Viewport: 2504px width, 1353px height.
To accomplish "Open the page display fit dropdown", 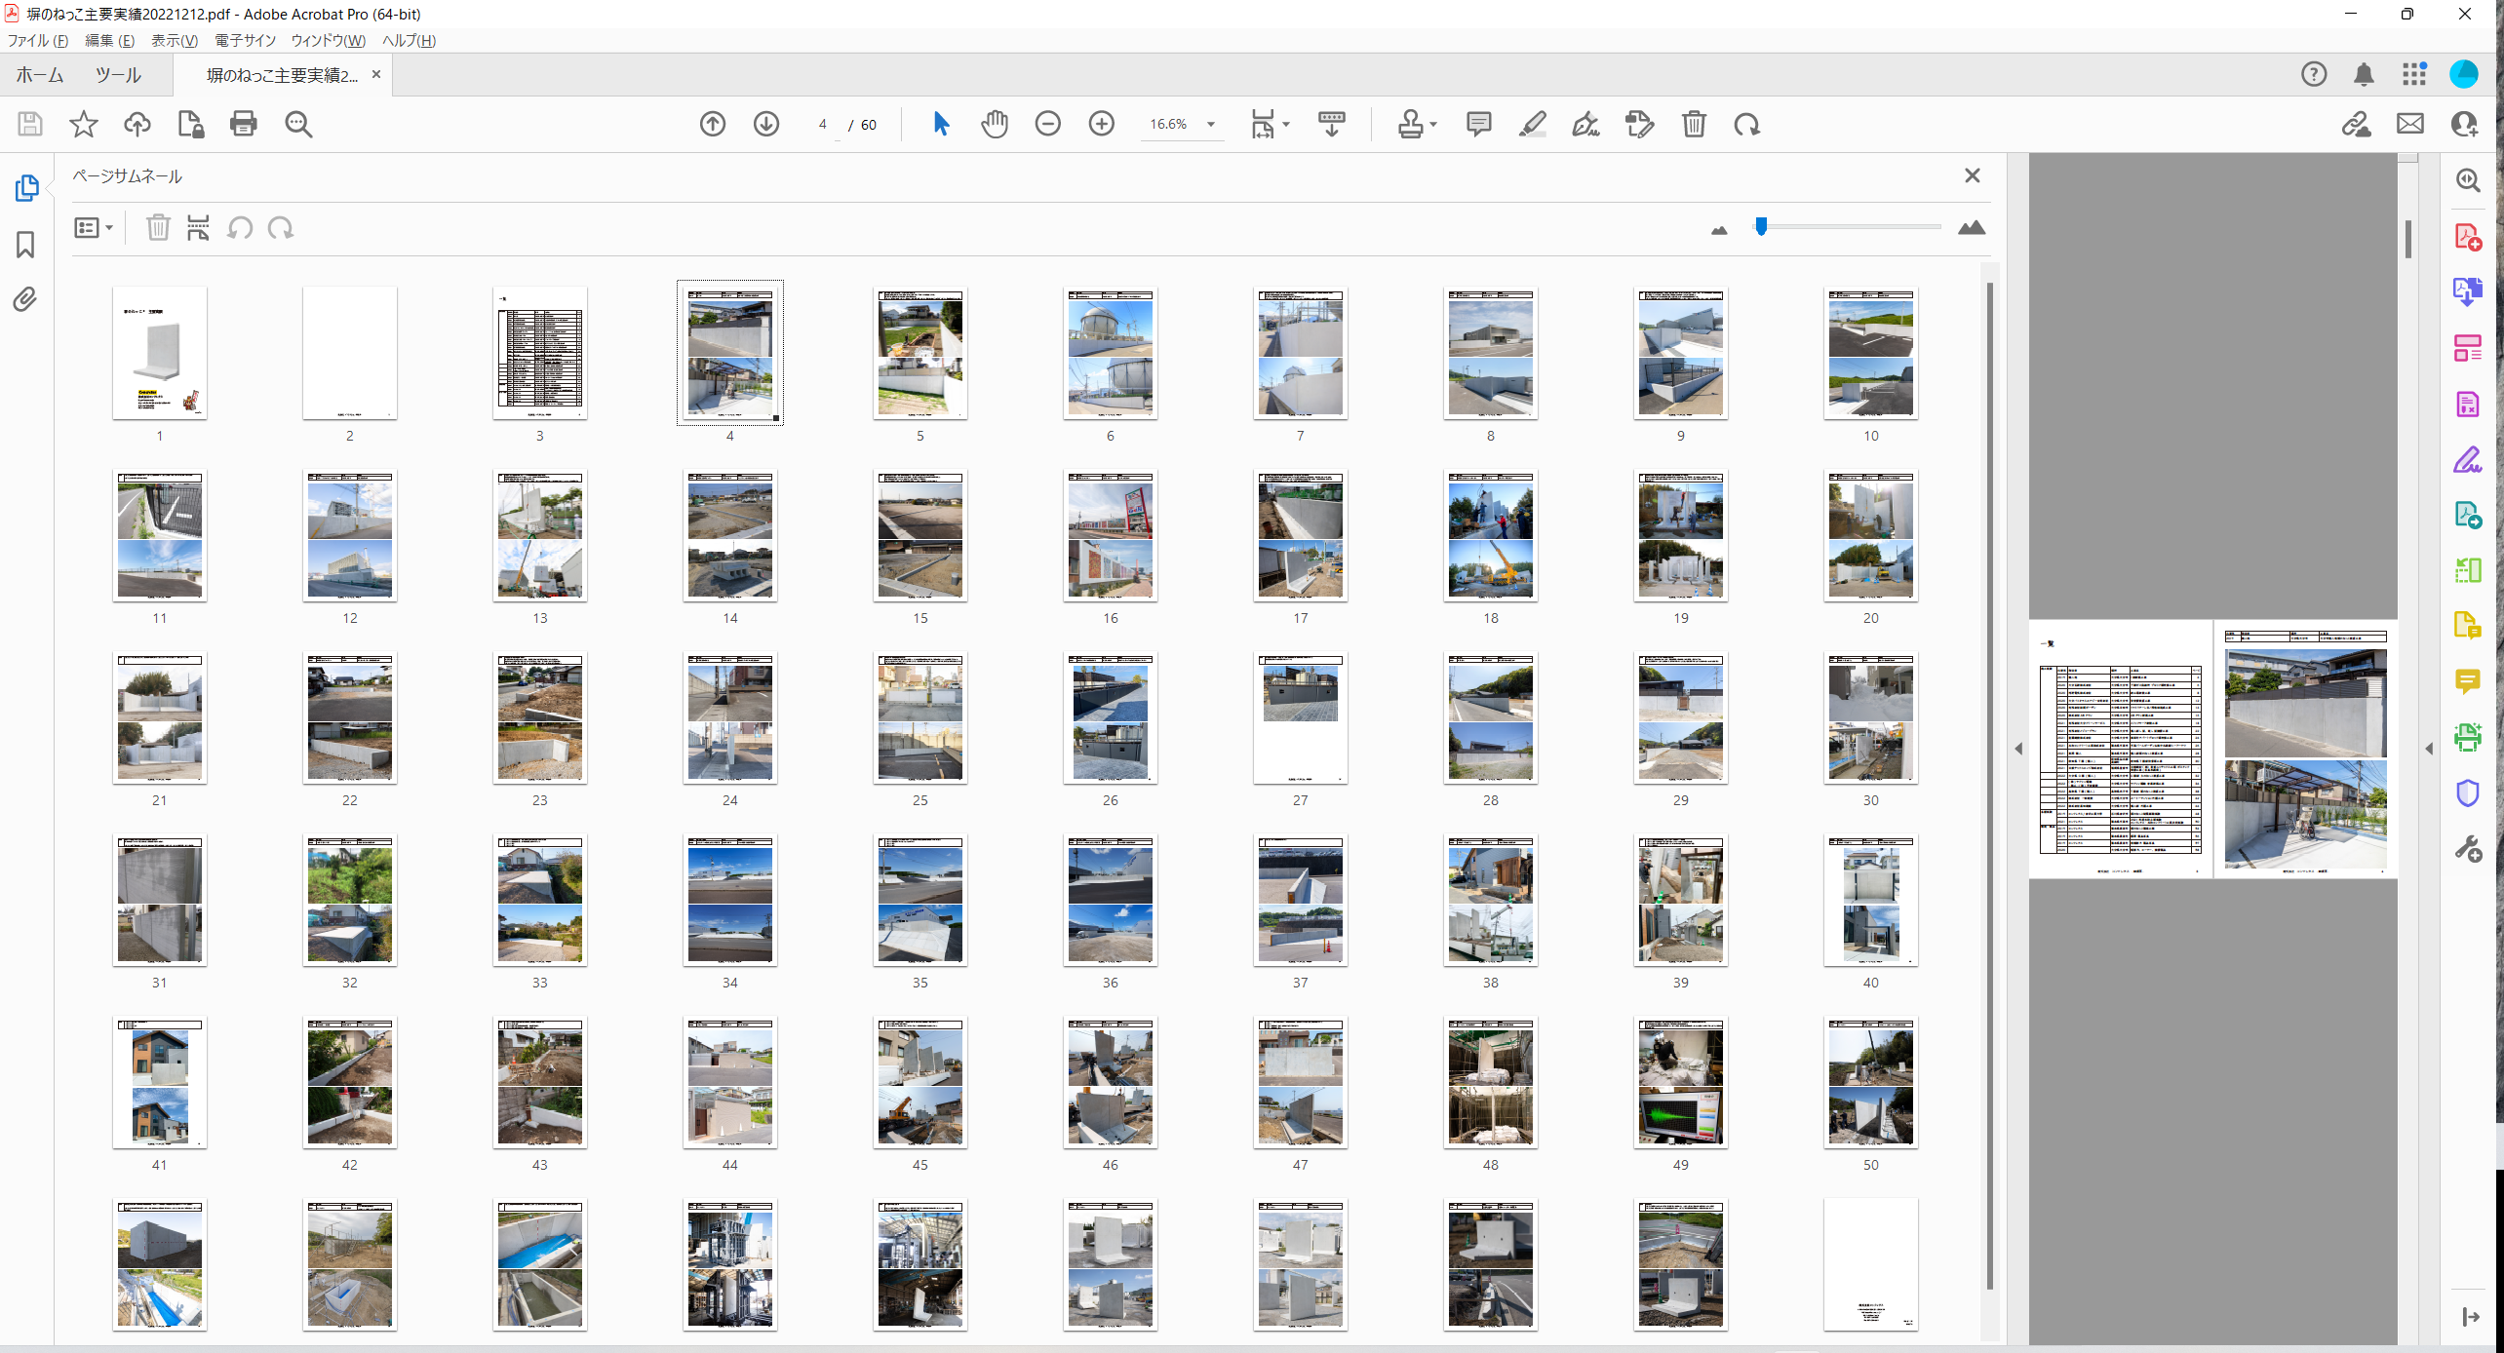I will (1286, 124).
